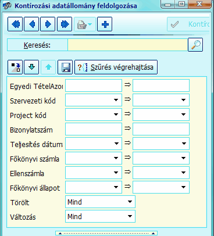Jump to the first record
The width and height of the screenshot is (214, 236).
(x=15, y=24)
